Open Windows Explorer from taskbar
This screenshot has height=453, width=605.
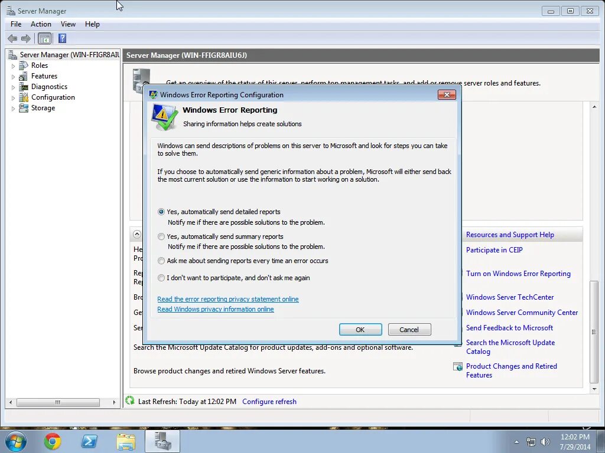pos(126,442)
